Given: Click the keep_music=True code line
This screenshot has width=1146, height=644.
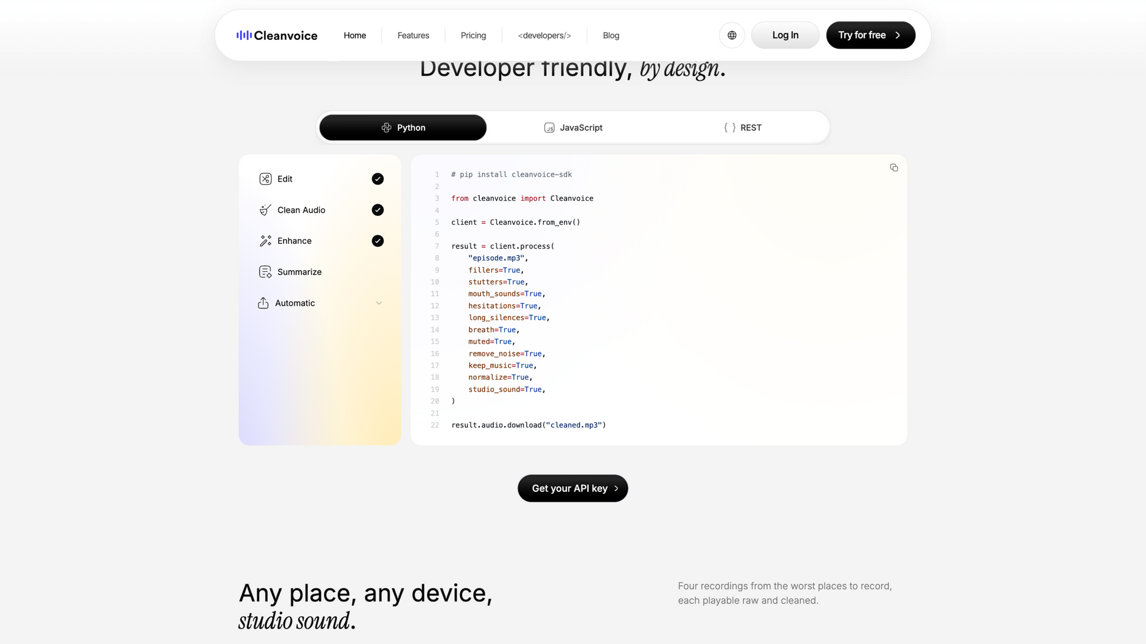Looking at the screenshot, I should click(503, 366).
